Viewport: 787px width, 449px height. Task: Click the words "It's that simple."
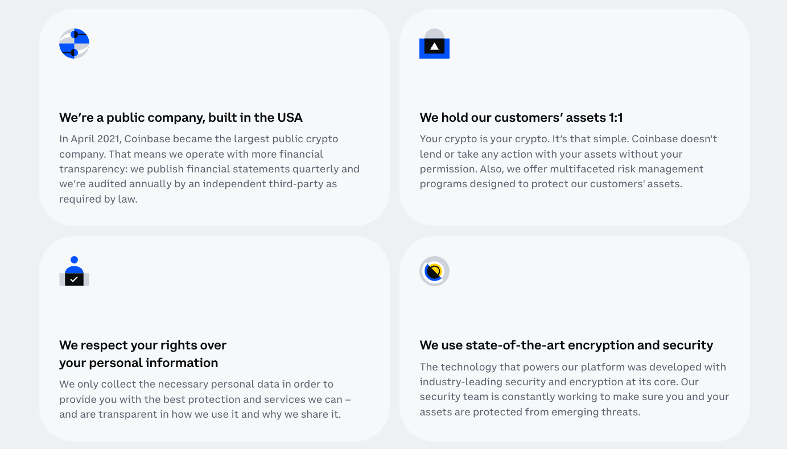tap(590, 139)
